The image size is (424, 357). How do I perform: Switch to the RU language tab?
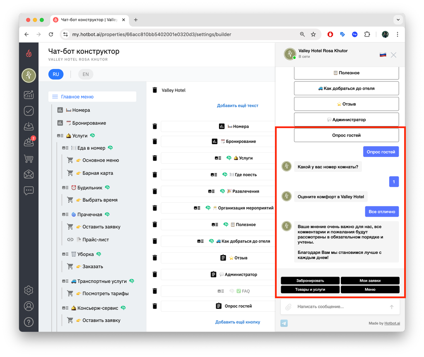[x=56, y=75]
